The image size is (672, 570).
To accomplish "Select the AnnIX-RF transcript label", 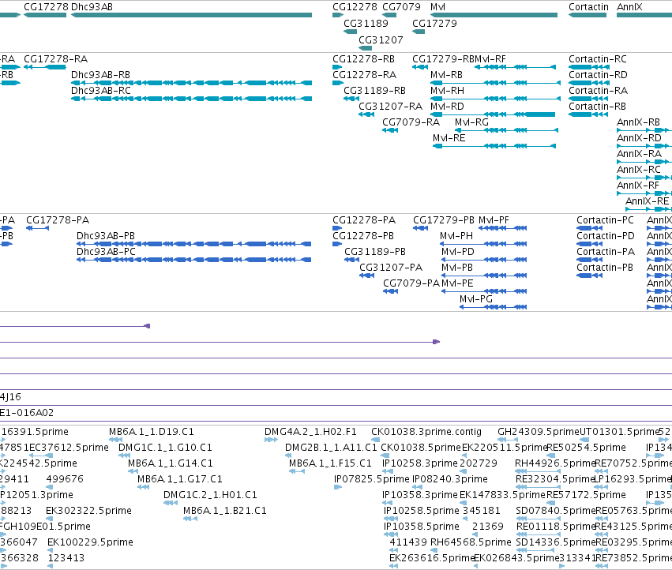I will click(638, 186).
